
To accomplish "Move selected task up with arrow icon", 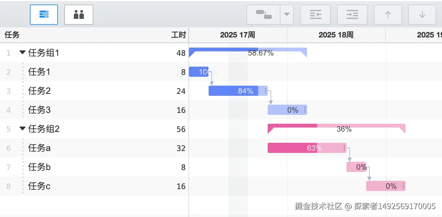I will pos(388,15).
